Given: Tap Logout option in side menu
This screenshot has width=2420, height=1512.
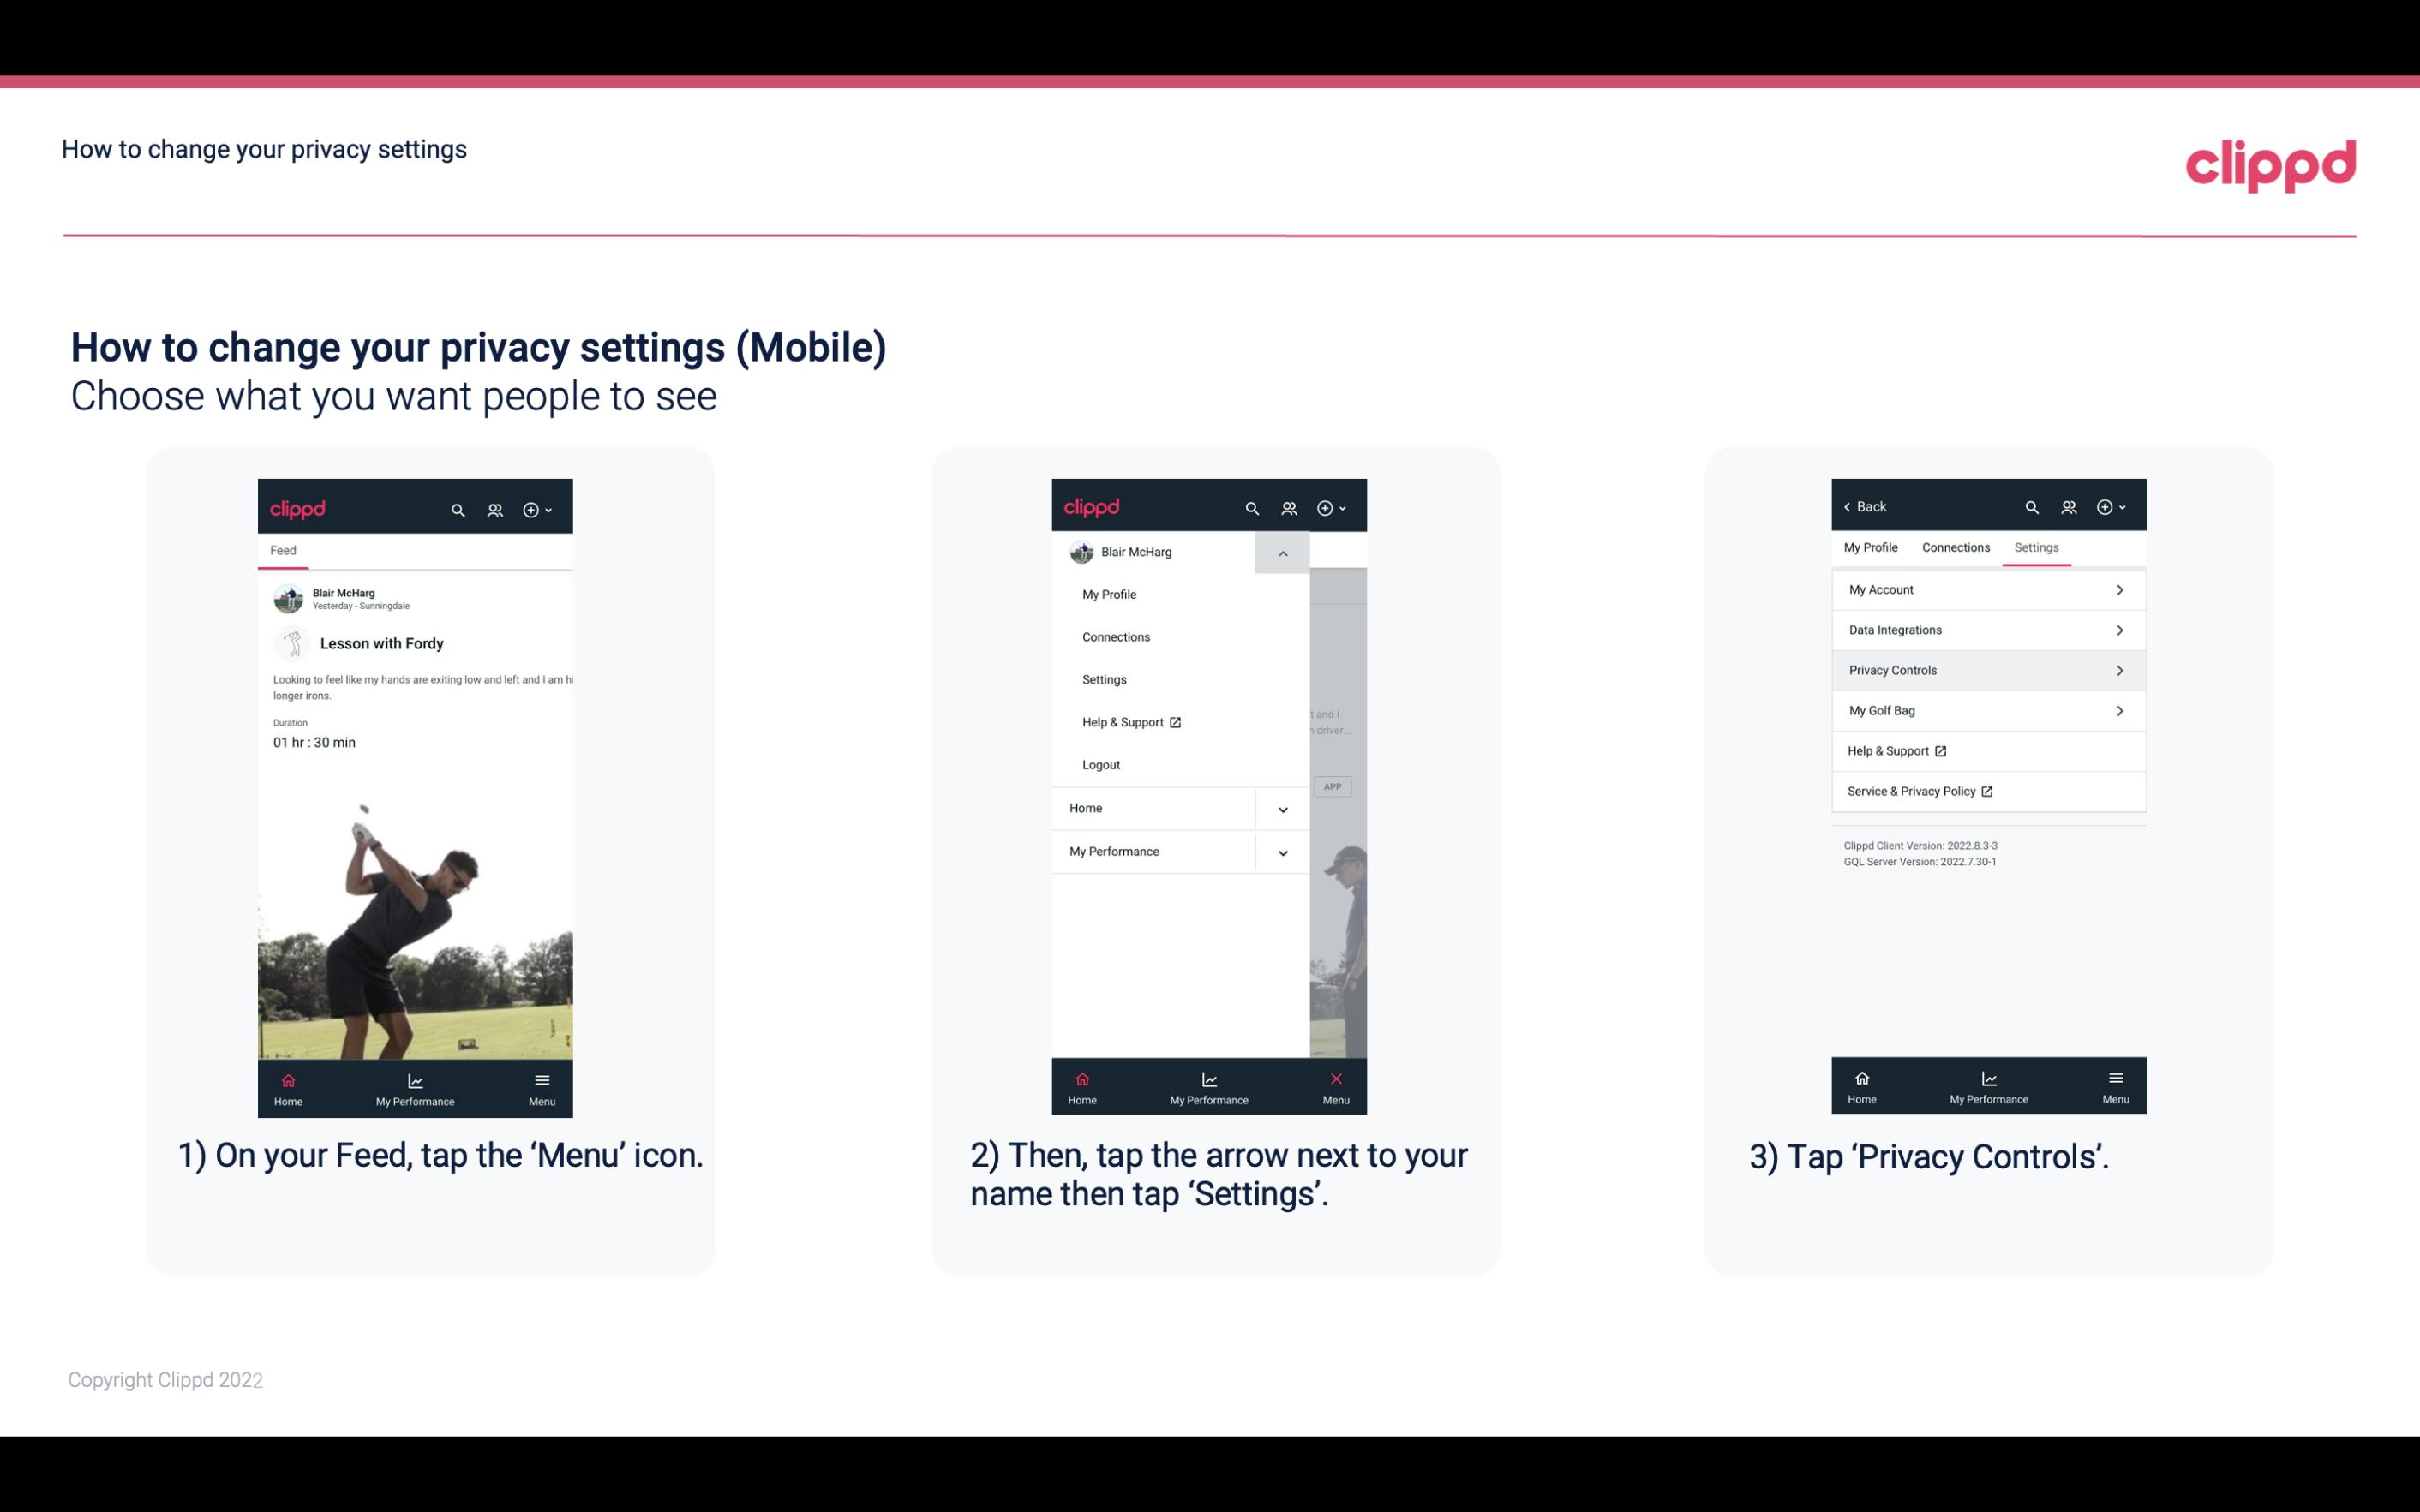Looking at the screenshot, I should point(1101,763).
